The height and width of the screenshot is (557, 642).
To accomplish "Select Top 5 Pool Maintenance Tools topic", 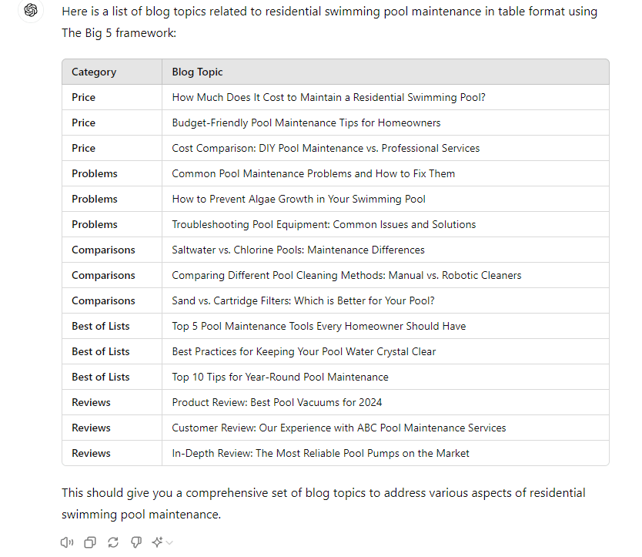I will click(x=319, y=326).
